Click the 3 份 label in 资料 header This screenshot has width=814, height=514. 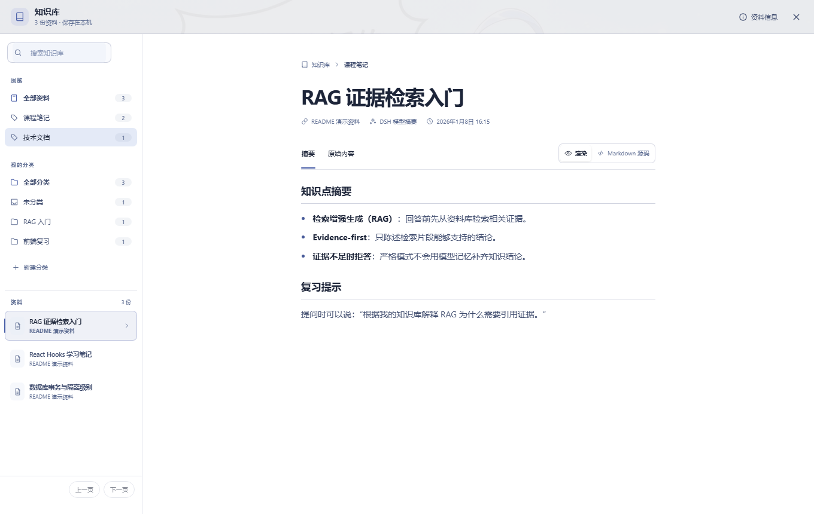coord(126,302)
